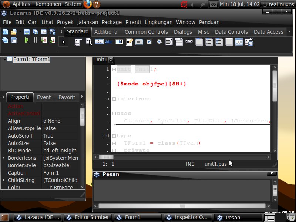Click the Open file folder icon

14,32
